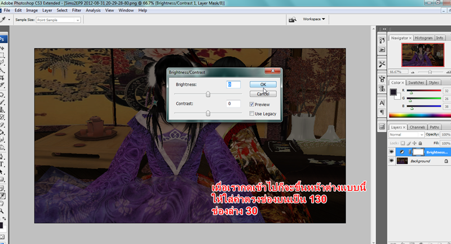Hide the Brightness/Contrast layer eye icon

(x=391, y=152)
